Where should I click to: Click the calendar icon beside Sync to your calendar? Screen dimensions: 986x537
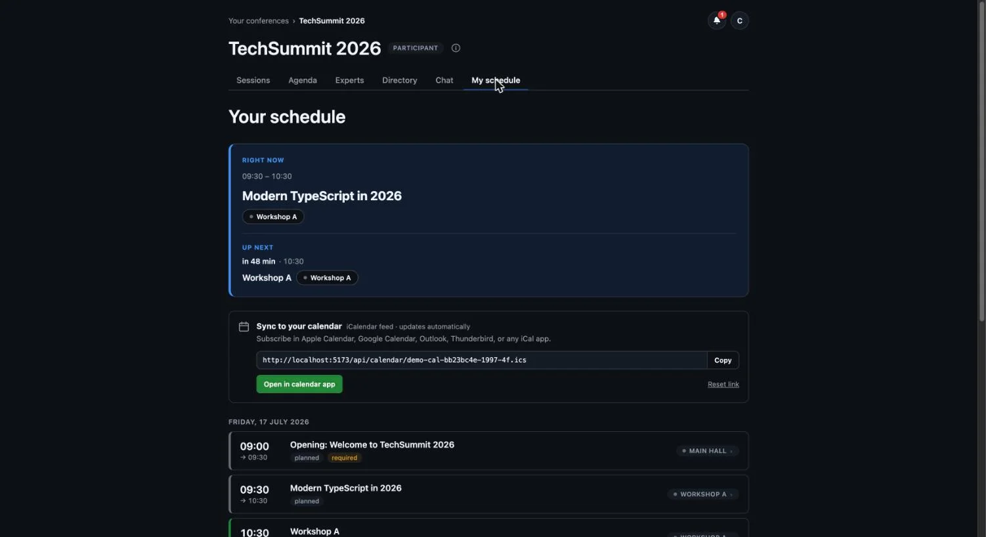[244, 326]
